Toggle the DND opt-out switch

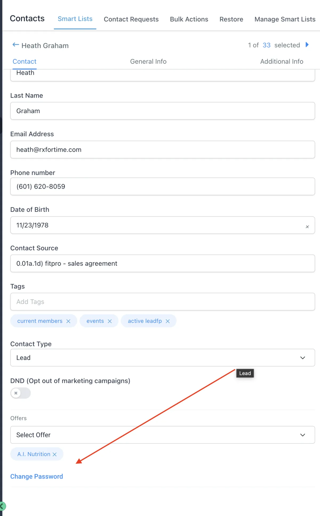pos(21,393)
